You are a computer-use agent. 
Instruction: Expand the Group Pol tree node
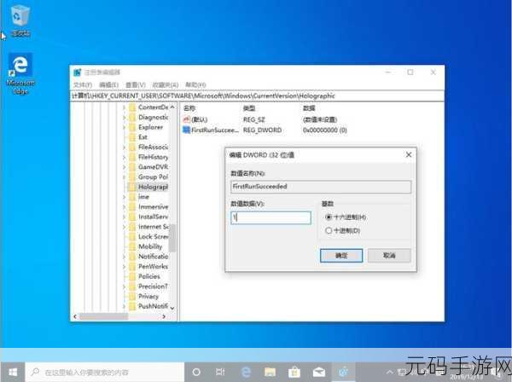click(x=124, y=177)
